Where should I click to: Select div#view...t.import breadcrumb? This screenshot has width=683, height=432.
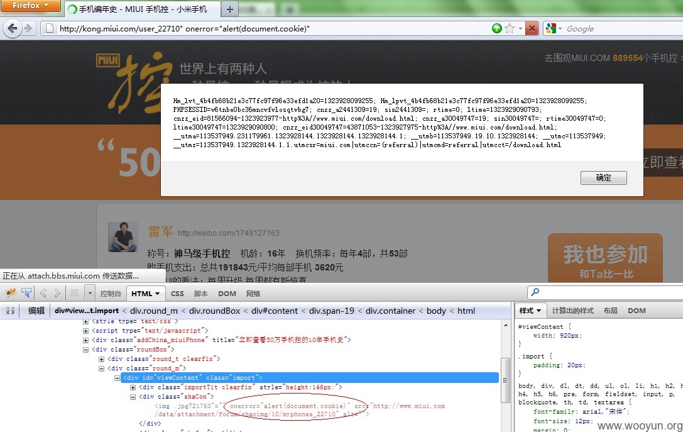pyautogui.click(x=87, y=311)
